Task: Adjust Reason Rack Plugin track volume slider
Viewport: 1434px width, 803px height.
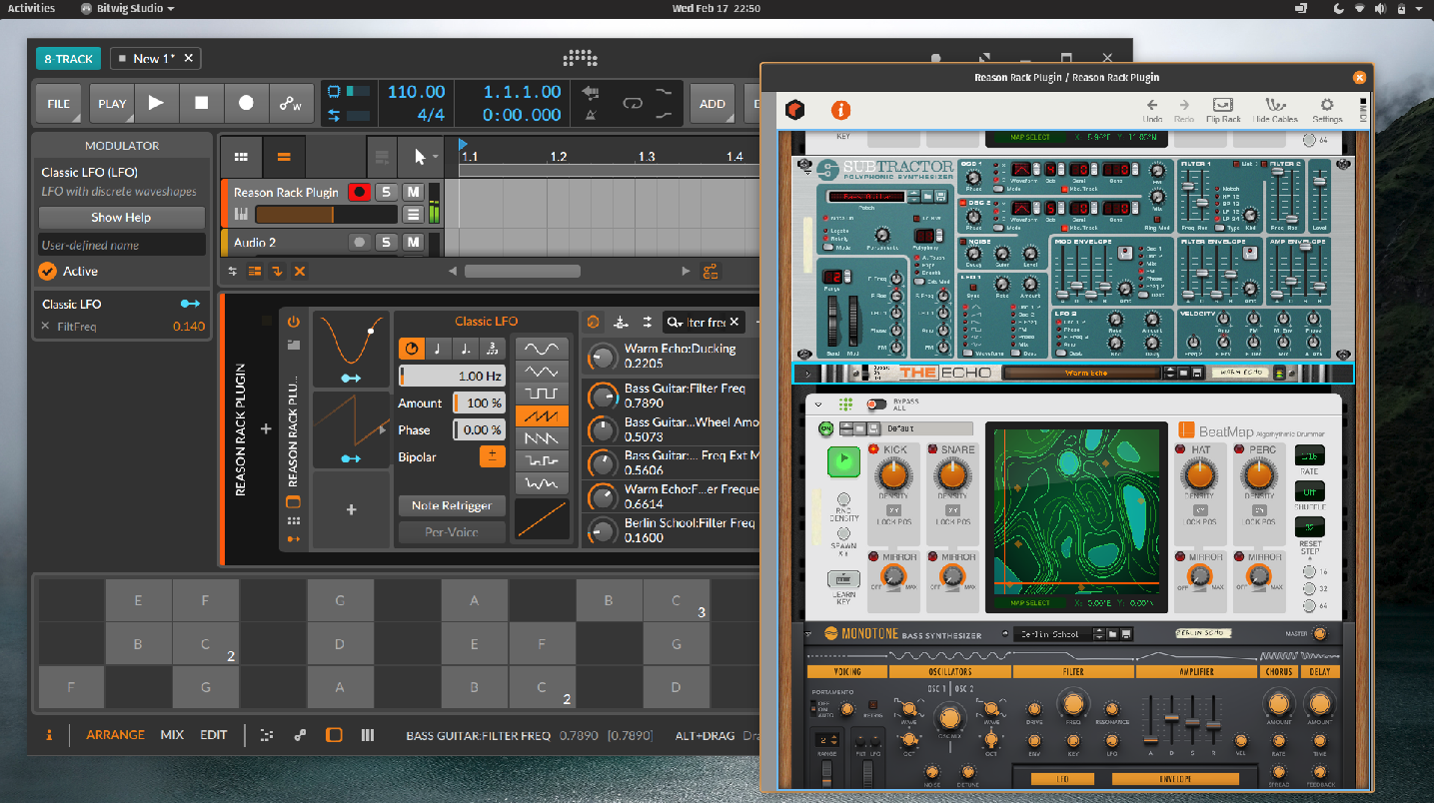Action: 327,214
